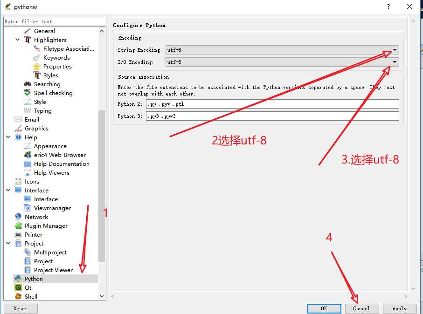Click the right panel's left-scroll arrow

coord(112,296)
